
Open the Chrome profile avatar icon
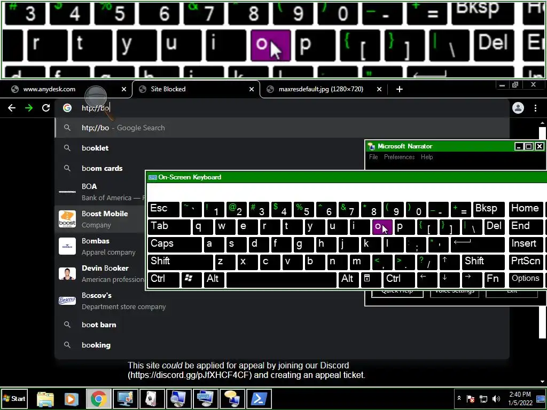518,108
